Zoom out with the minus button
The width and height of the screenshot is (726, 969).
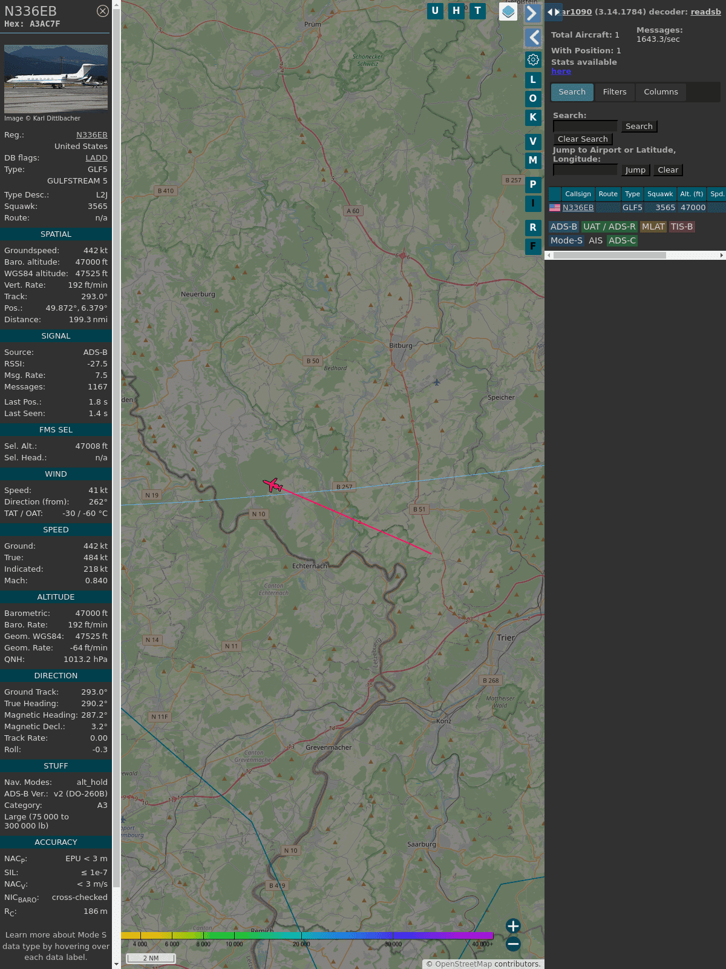coord(513,944)
